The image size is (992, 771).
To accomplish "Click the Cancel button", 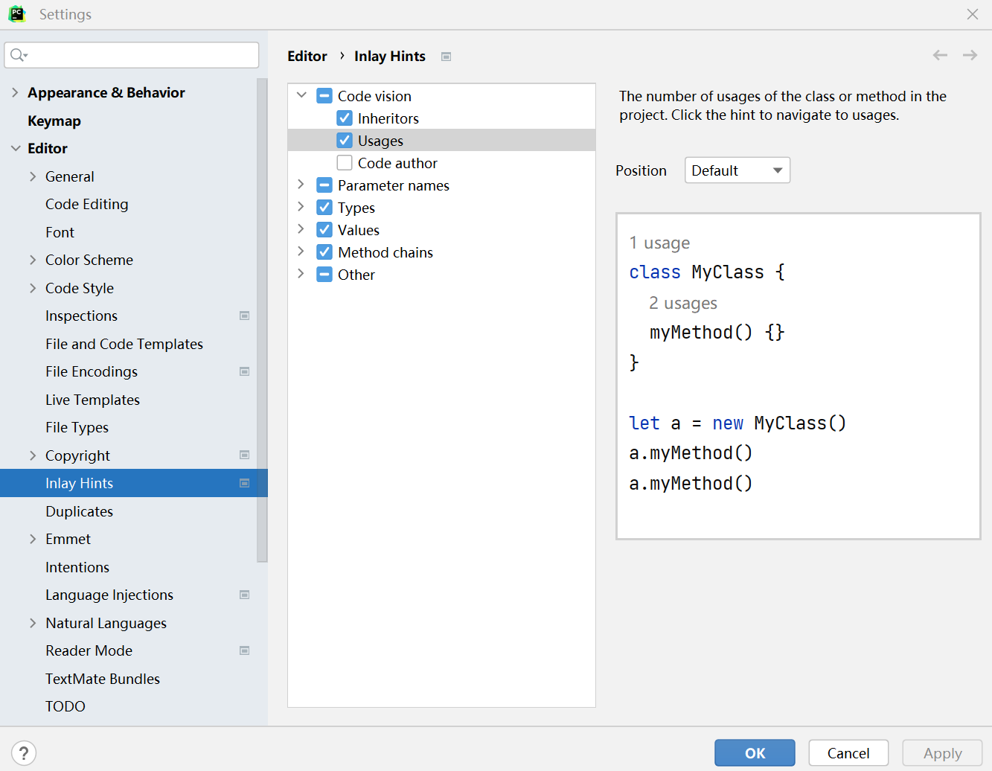I will pyautogui.click(x=848, y=753).
